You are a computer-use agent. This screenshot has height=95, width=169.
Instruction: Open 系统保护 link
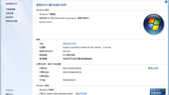pyautogui.click(x=10, y=17)
